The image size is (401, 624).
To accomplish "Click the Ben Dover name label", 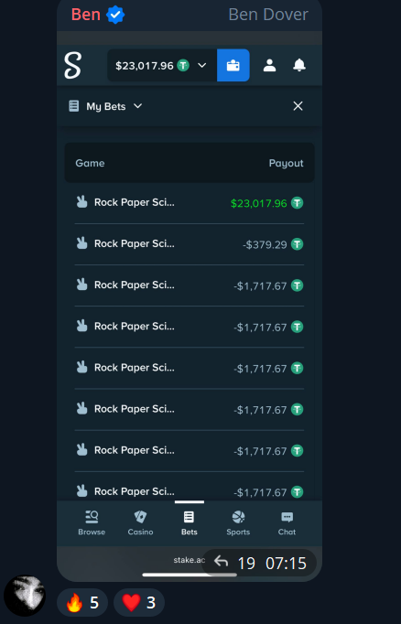I will point(268,15).
